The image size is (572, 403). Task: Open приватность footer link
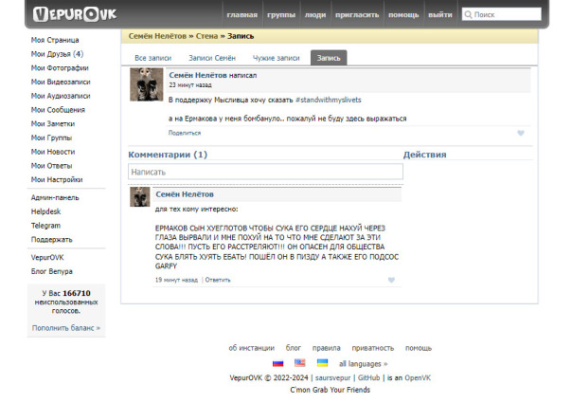click(373, 348)
